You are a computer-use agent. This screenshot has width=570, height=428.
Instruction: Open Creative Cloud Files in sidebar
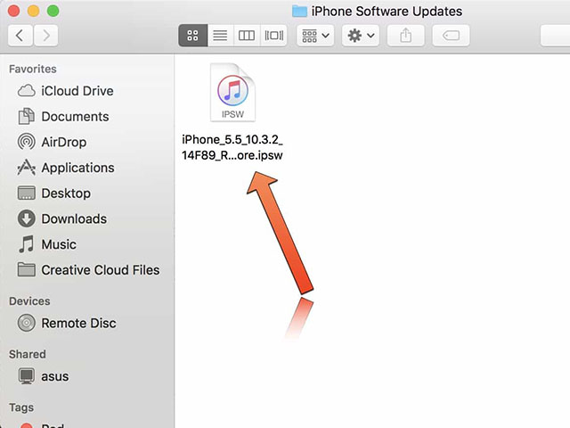pos(88,270)
